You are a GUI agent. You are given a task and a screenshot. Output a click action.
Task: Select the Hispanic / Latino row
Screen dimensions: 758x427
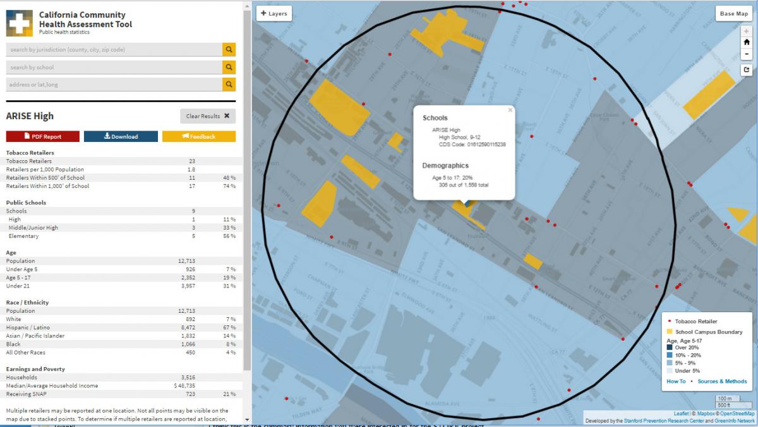tap(121, 327)
